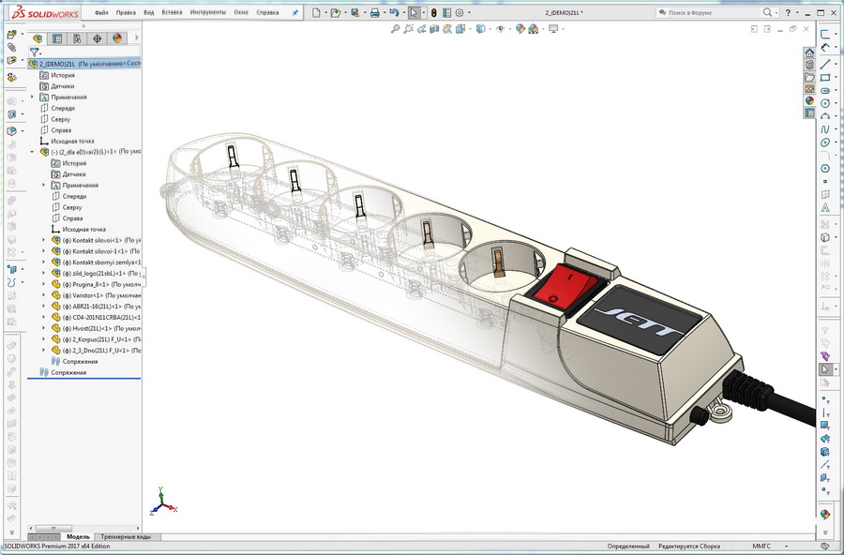
Task: Select the Circle sketch tool
Action: pyautogui.click(x=825, y=103)
